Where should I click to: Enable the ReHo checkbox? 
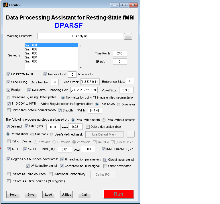(9, 142)
